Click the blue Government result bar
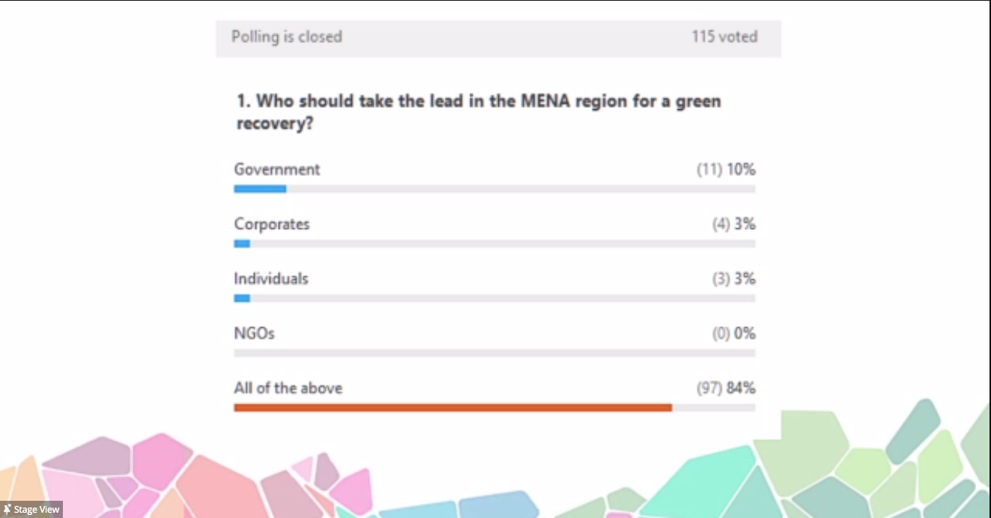 [260, 189]
